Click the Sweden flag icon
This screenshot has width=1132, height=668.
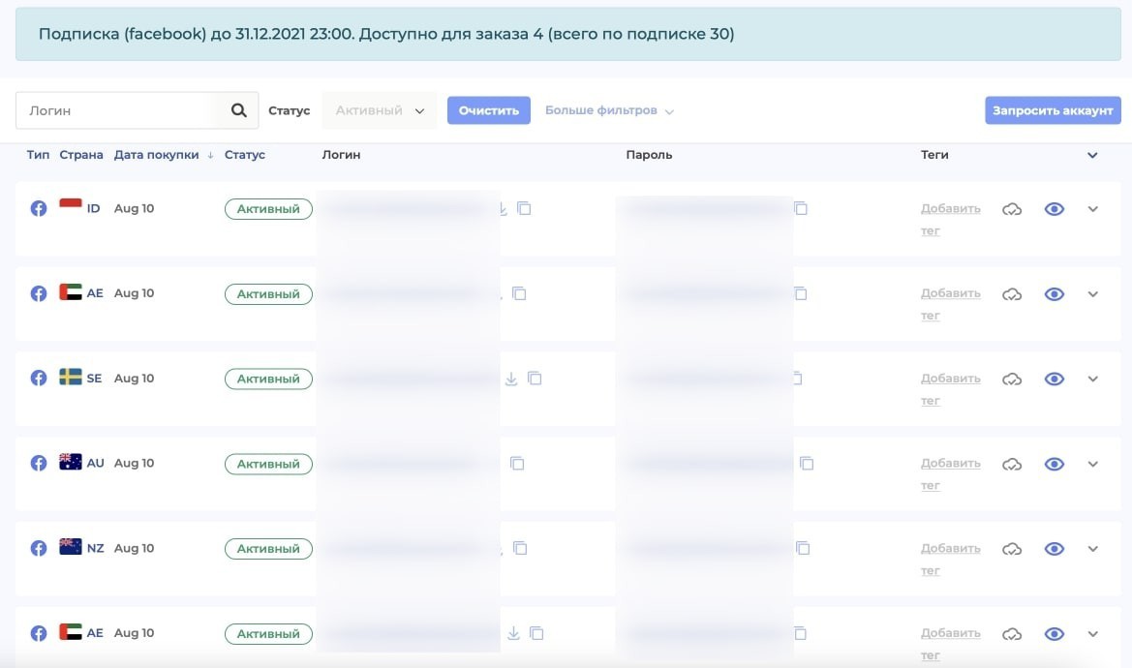click(70, 377)
